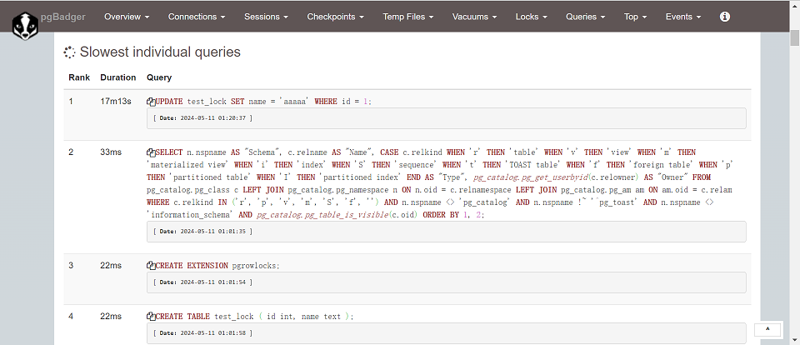
Task: Open the Queries menu
Action: [x=585, y=17]
